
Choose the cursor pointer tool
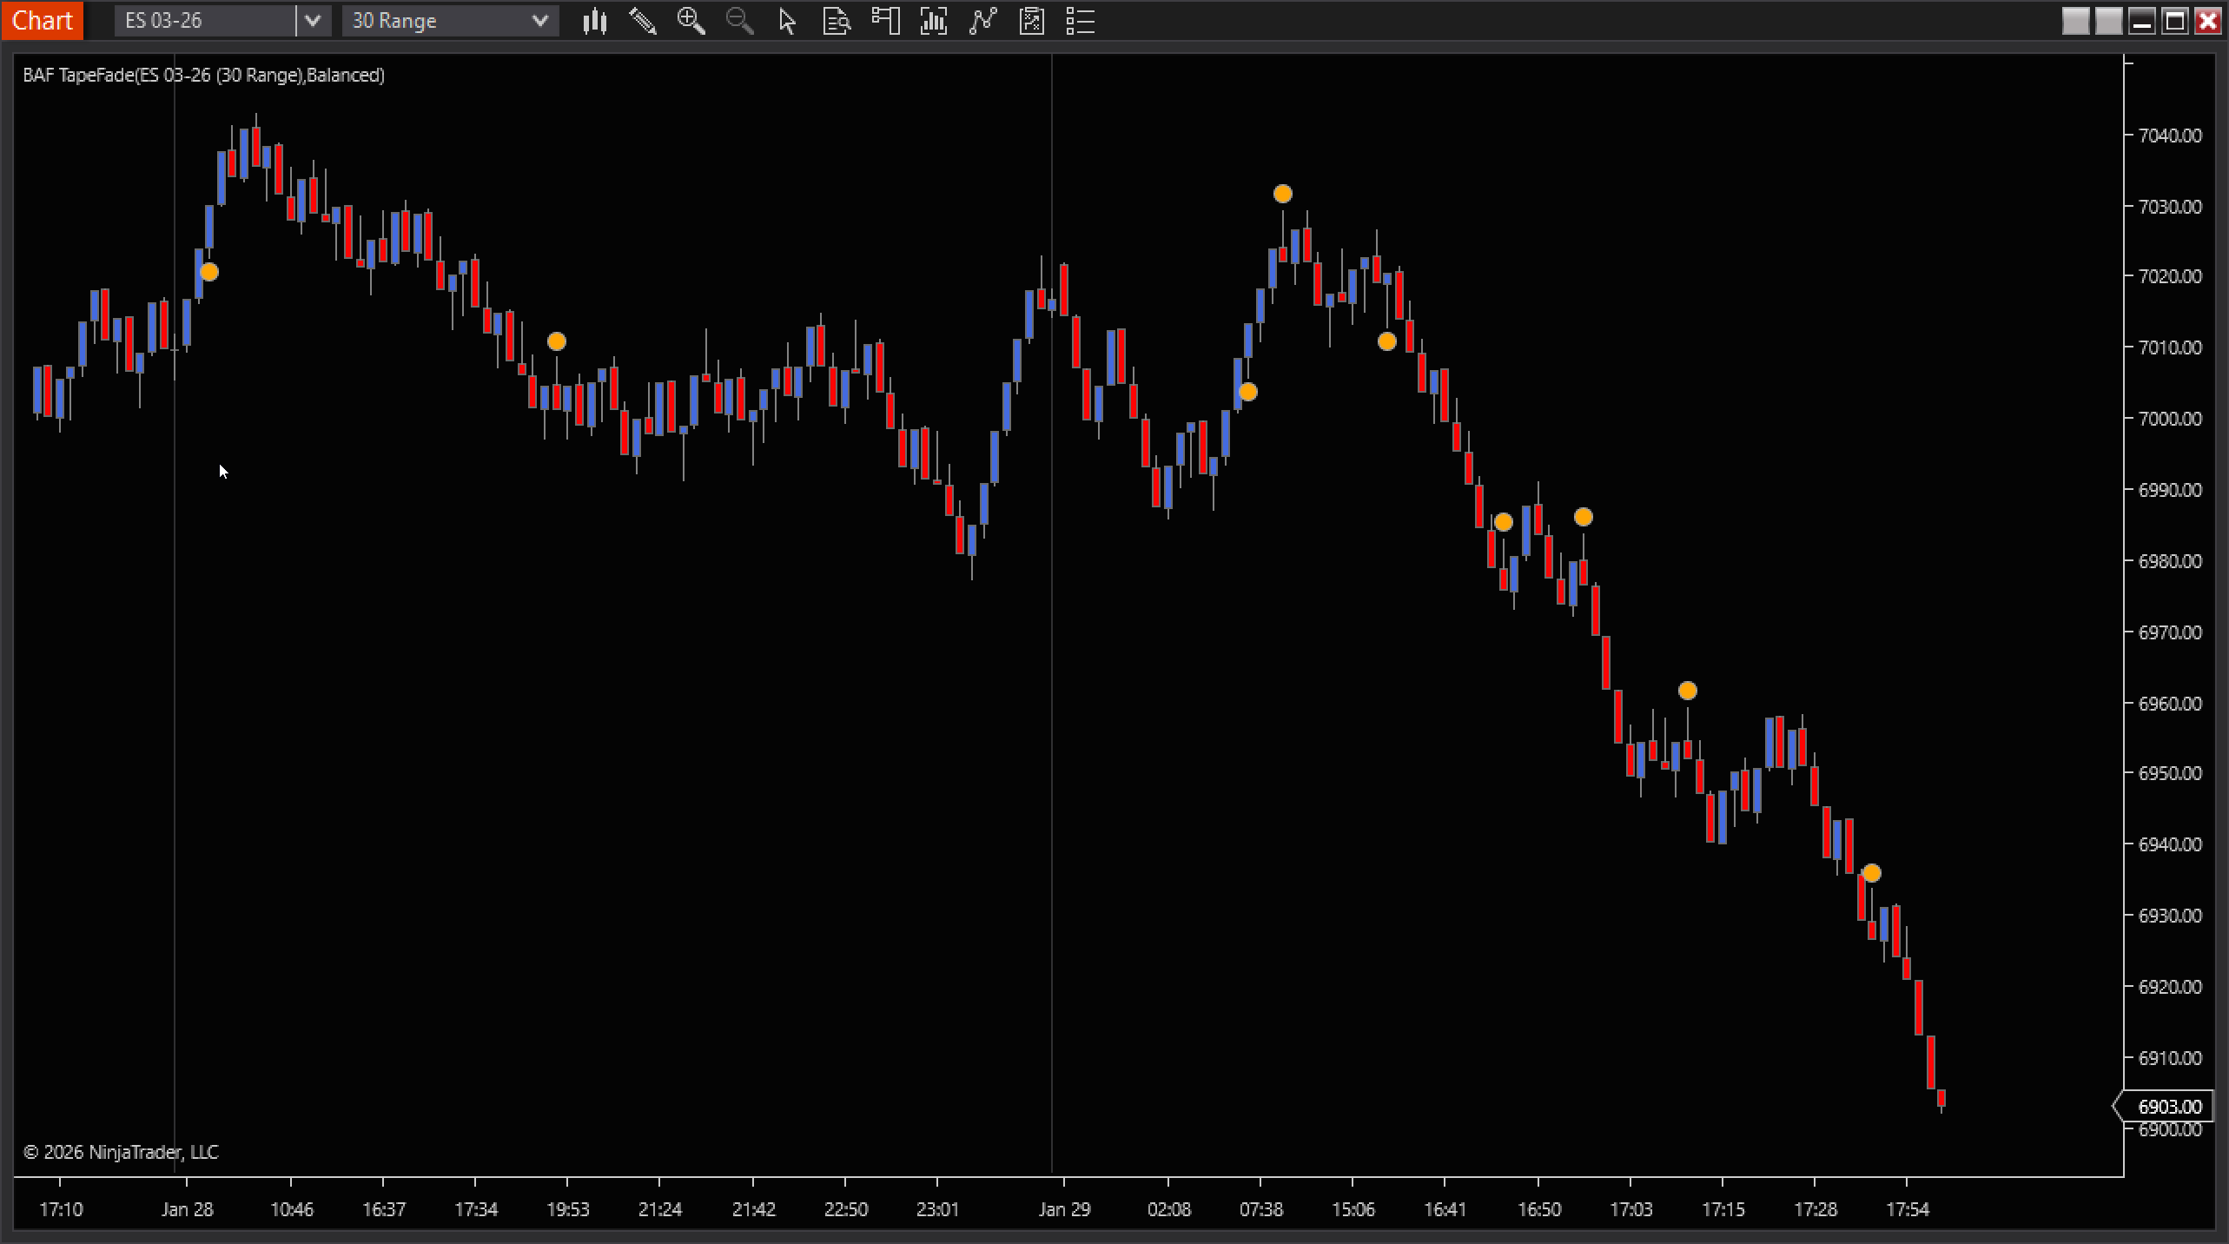click(x=788, y=21)
